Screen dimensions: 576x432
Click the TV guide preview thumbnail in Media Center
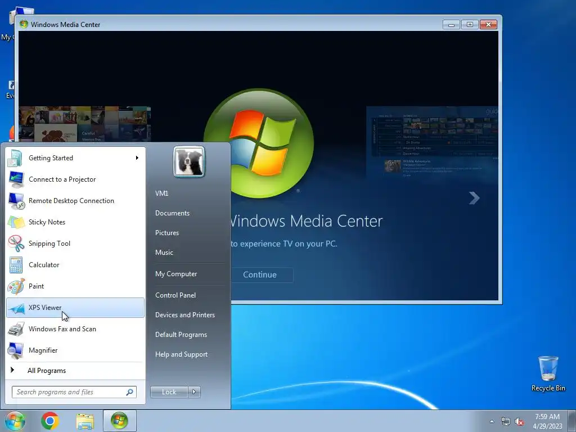(x=433, y=143)
